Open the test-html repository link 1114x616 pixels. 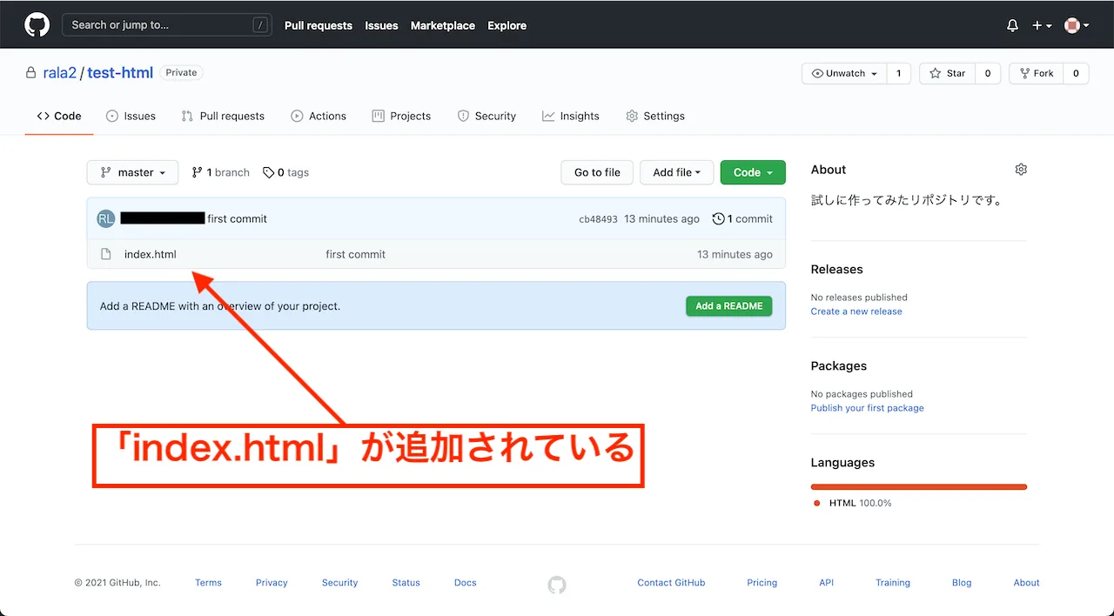120,73
